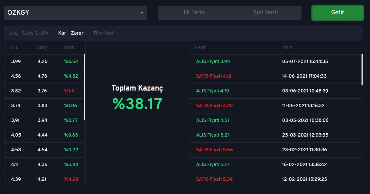This screenshot has height=194, width=370.
Task: Click the Alış column header
Action: point(14,47)
